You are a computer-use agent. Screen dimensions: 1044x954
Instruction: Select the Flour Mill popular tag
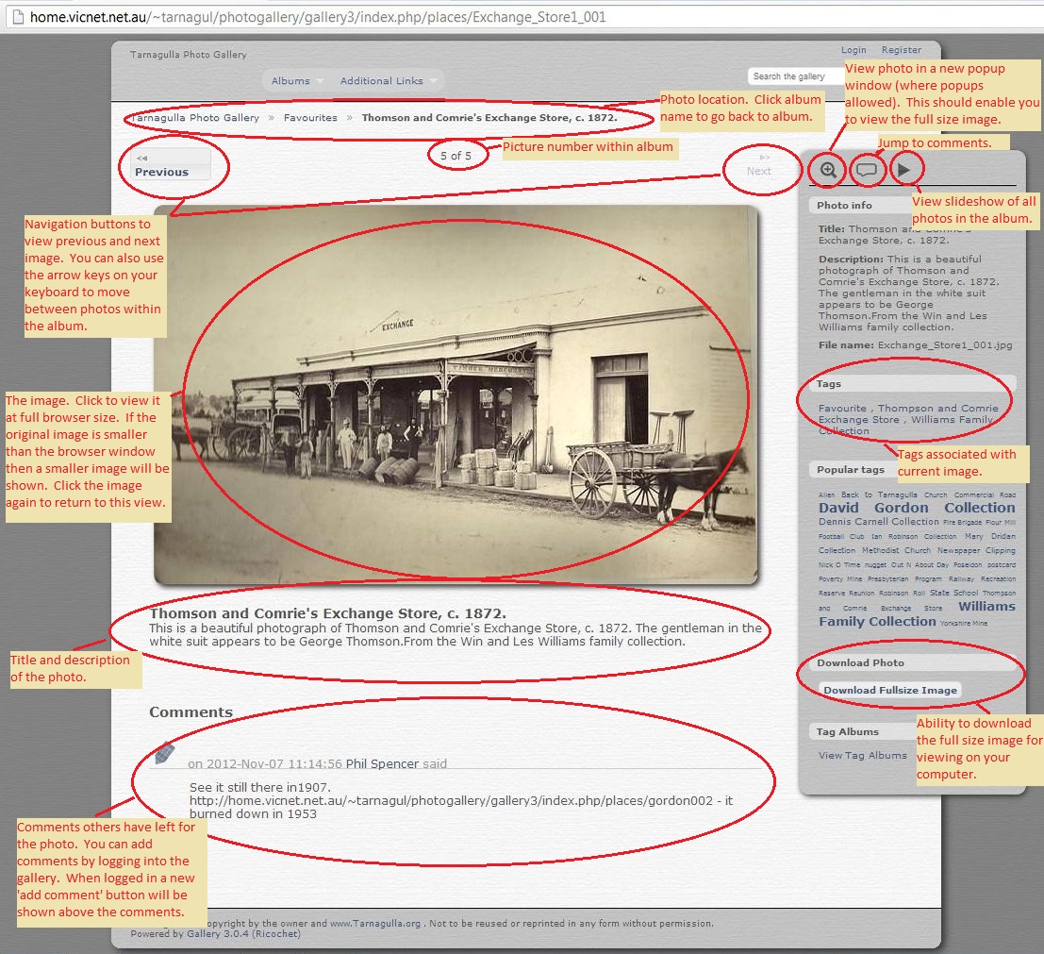pyautogui.click(x=1001, y=523)
